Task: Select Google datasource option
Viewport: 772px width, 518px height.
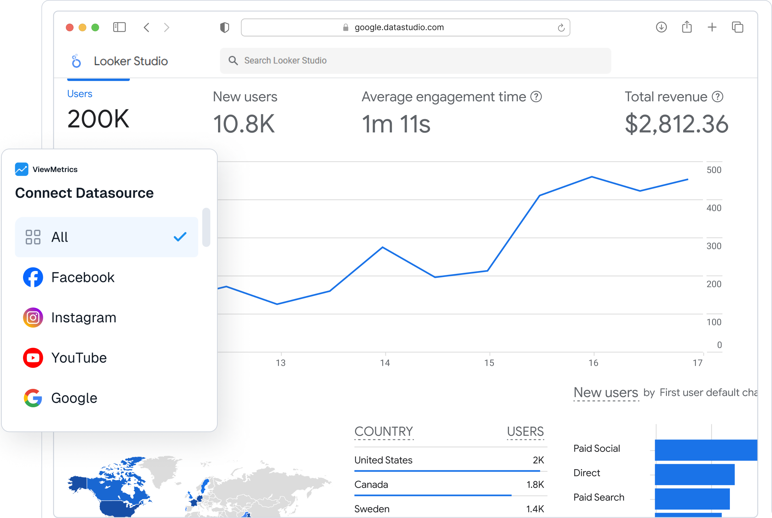Action: tap(74, 398)
